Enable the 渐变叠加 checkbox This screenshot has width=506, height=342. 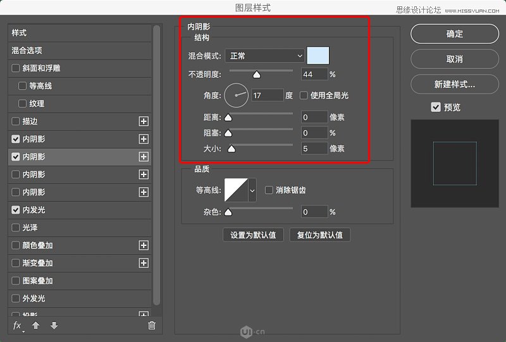(x=15, y=263)
